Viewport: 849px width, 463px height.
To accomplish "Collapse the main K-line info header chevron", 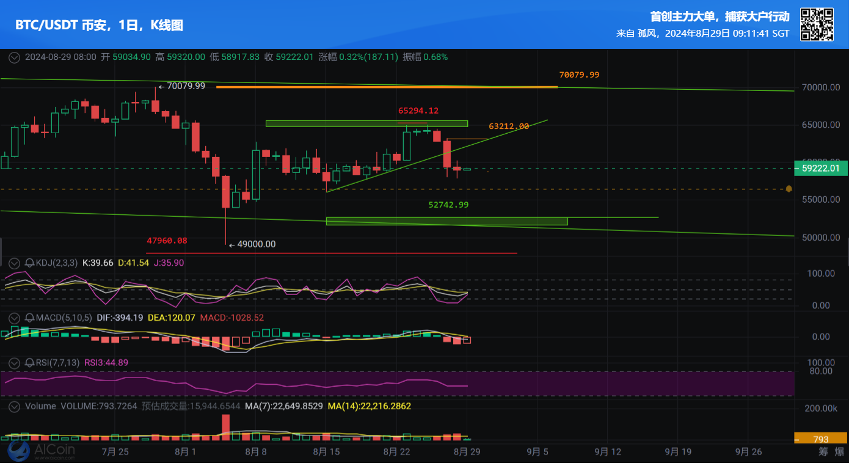I will coord(14,57).
